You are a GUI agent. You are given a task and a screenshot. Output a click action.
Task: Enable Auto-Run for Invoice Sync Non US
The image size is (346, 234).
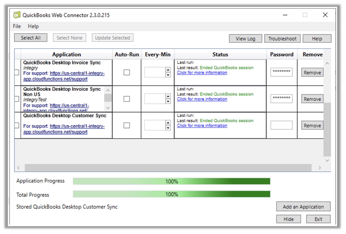[x=127, y=99]
